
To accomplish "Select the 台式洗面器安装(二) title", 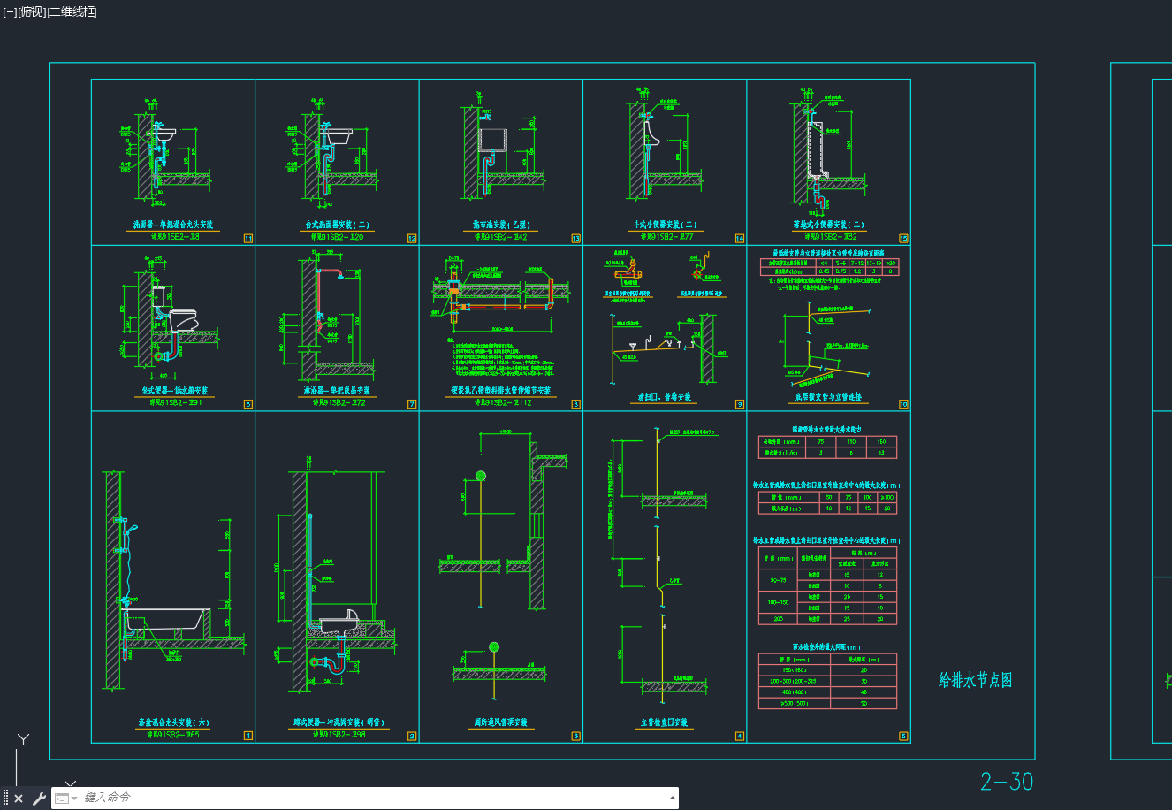I will click(x=337, y=225).
